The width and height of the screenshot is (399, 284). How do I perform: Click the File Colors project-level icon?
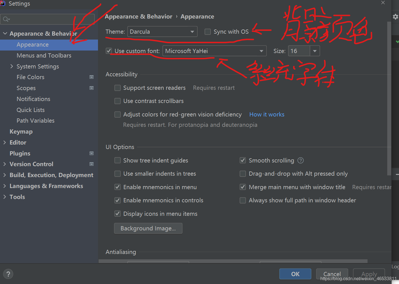92,77
